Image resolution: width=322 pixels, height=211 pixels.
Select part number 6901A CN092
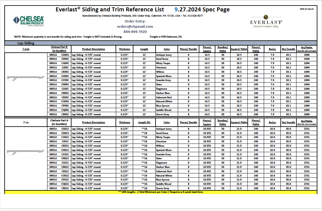(59, 85)
